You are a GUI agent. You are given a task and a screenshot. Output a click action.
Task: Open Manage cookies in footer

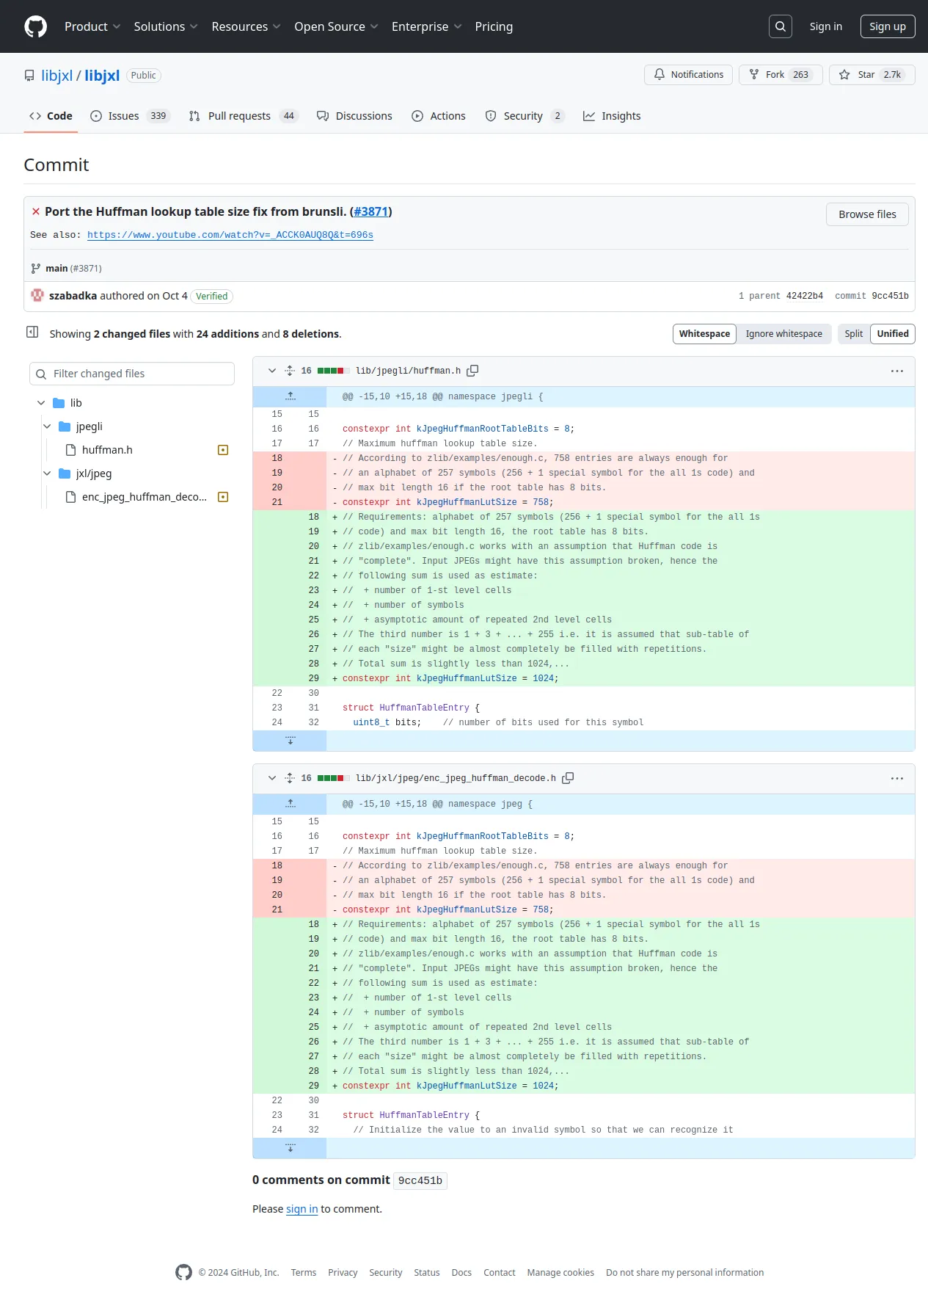pos(560,1273)
